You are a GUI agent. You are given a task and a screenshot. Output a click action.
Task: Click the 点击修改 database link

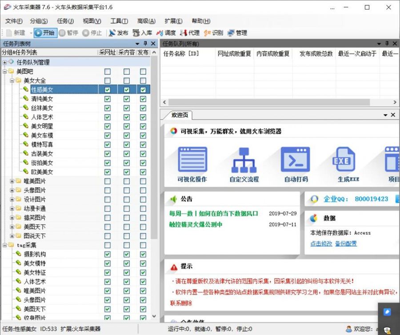(x=321, y=243)
